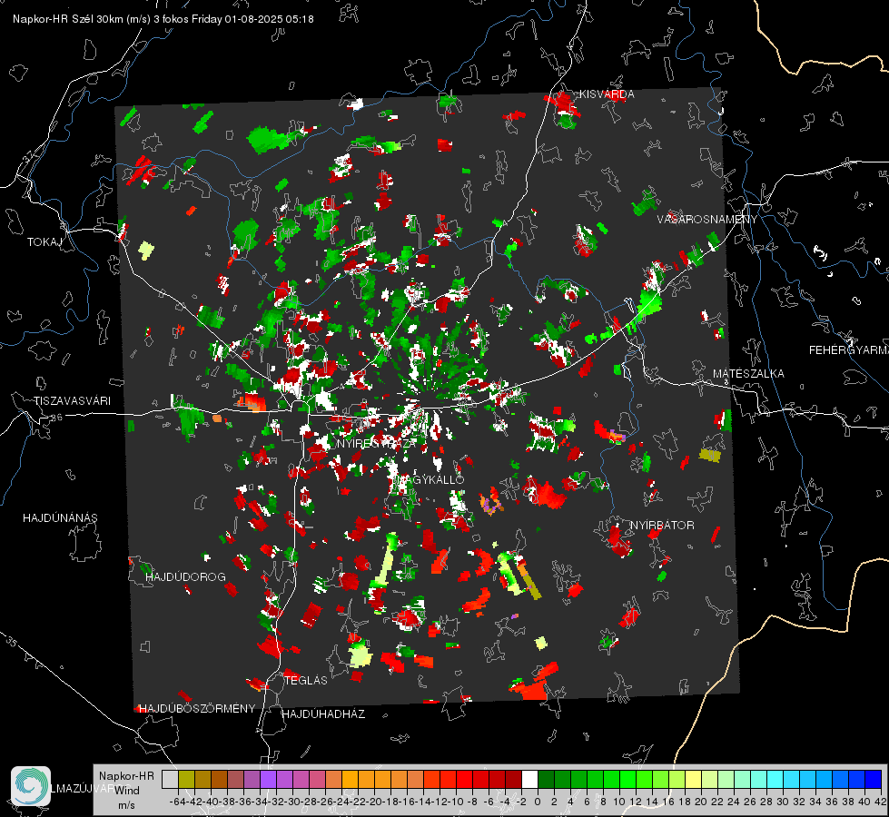The image size is (889, 817).
Task: Select the TÉGLÁS town label
Action: tap(306, 681)
